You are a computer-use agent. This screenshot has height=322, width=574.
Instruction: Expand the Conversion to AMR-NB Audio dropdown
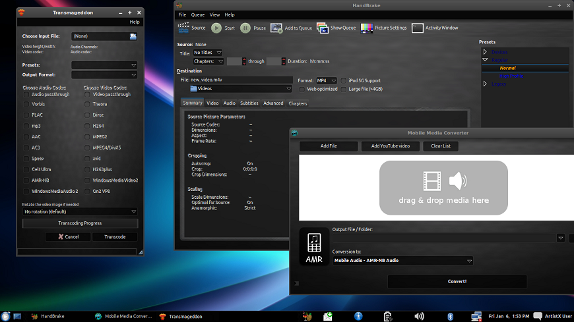[403, 261]
